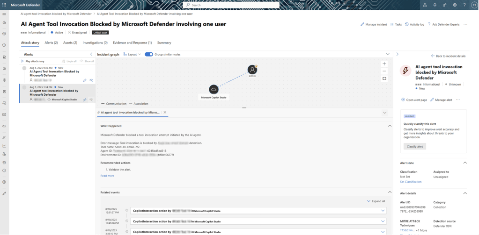Image resolution: width=479 pixels, height=235 pixels.
Task: Click the admin user node in graph
Action: 252,70
